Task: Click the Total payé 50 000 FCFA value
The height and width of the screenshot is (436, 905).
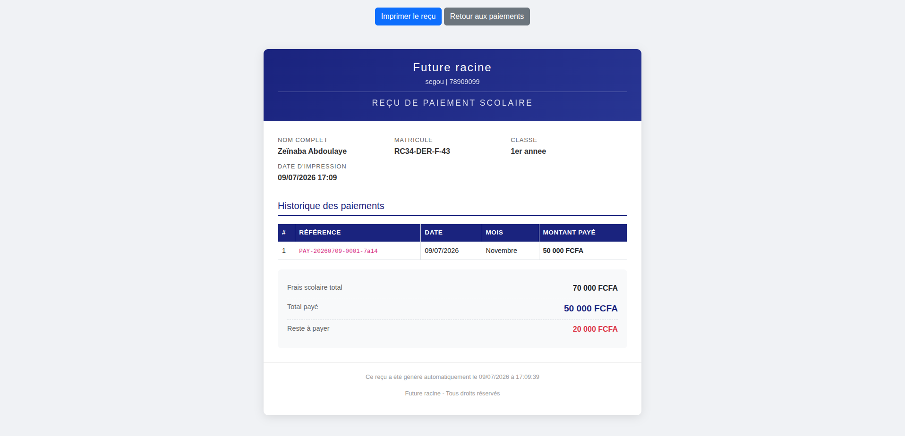Action: click(x=590, y=308)
